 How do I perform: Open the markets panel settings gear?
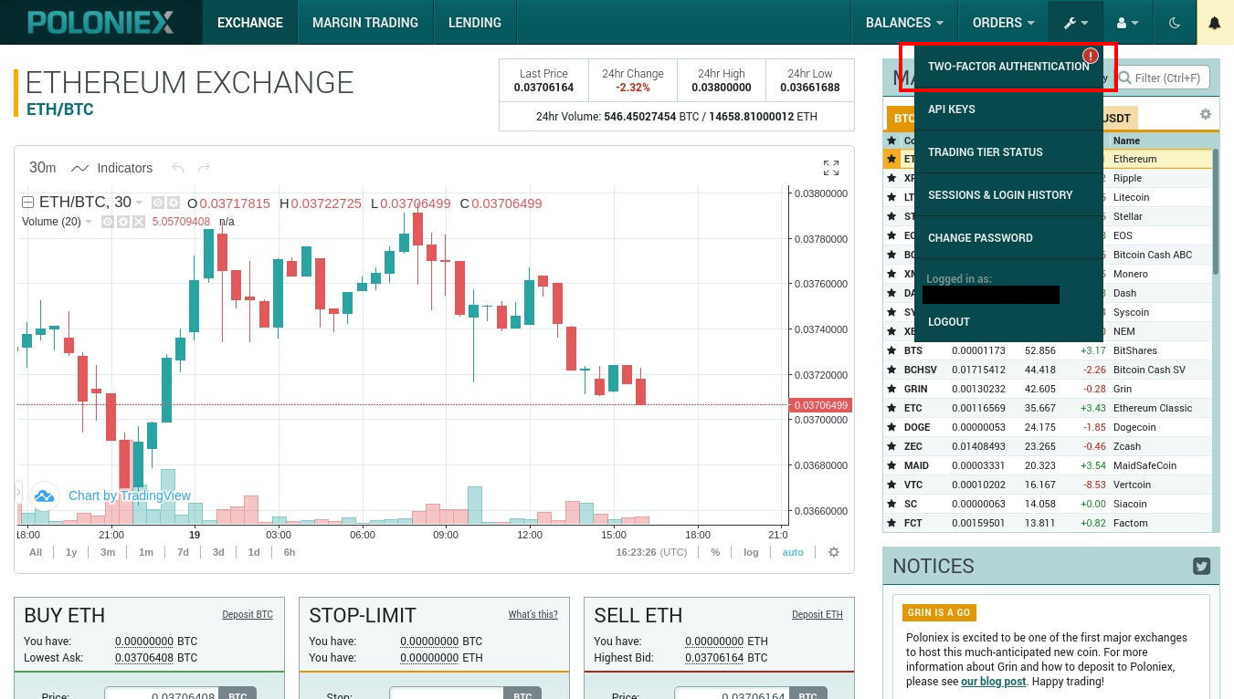pos(1205,114)
